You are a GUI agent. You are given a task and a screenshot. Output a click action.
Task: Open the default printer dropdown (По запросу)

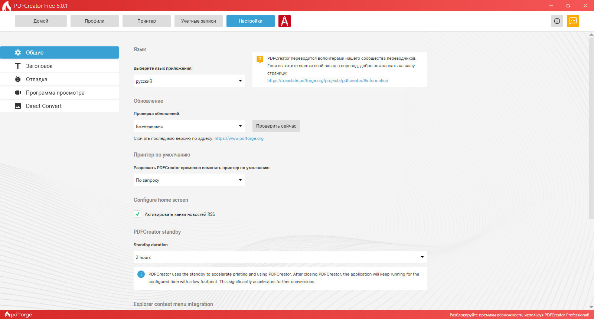(189, 180)
